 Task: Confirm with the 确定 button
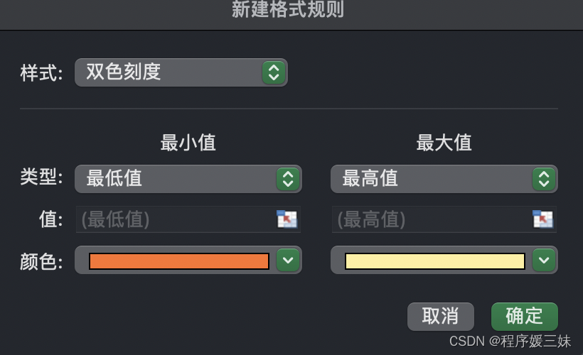pos(524,316)
